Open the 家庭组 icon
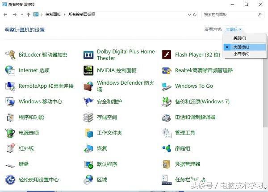The image size is (268, 192). [167, 148]
